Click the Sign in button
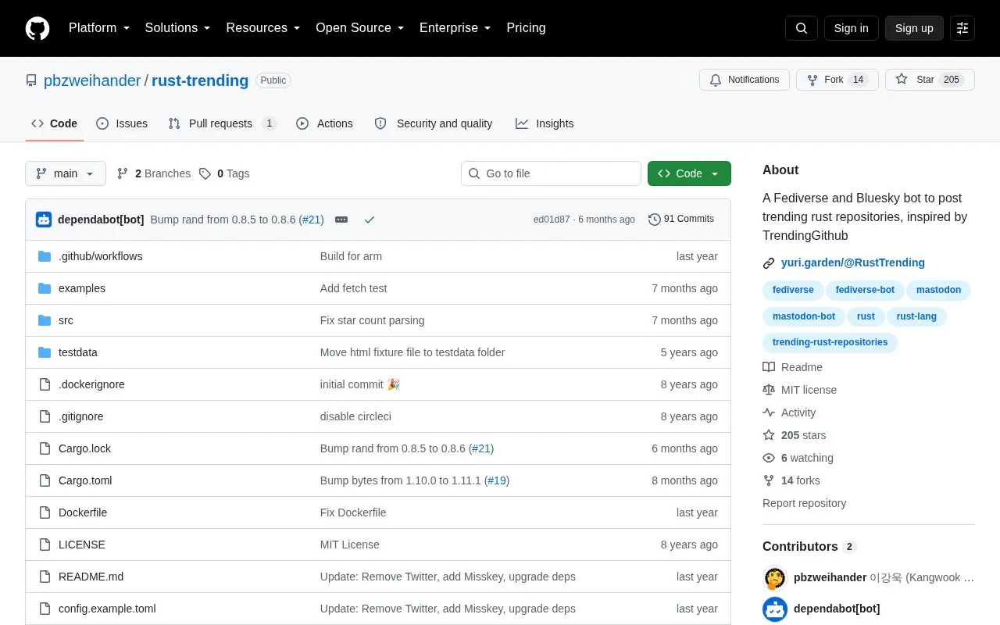The height and width of the screenshot is (625, 1000). click(x=851, y=28)
